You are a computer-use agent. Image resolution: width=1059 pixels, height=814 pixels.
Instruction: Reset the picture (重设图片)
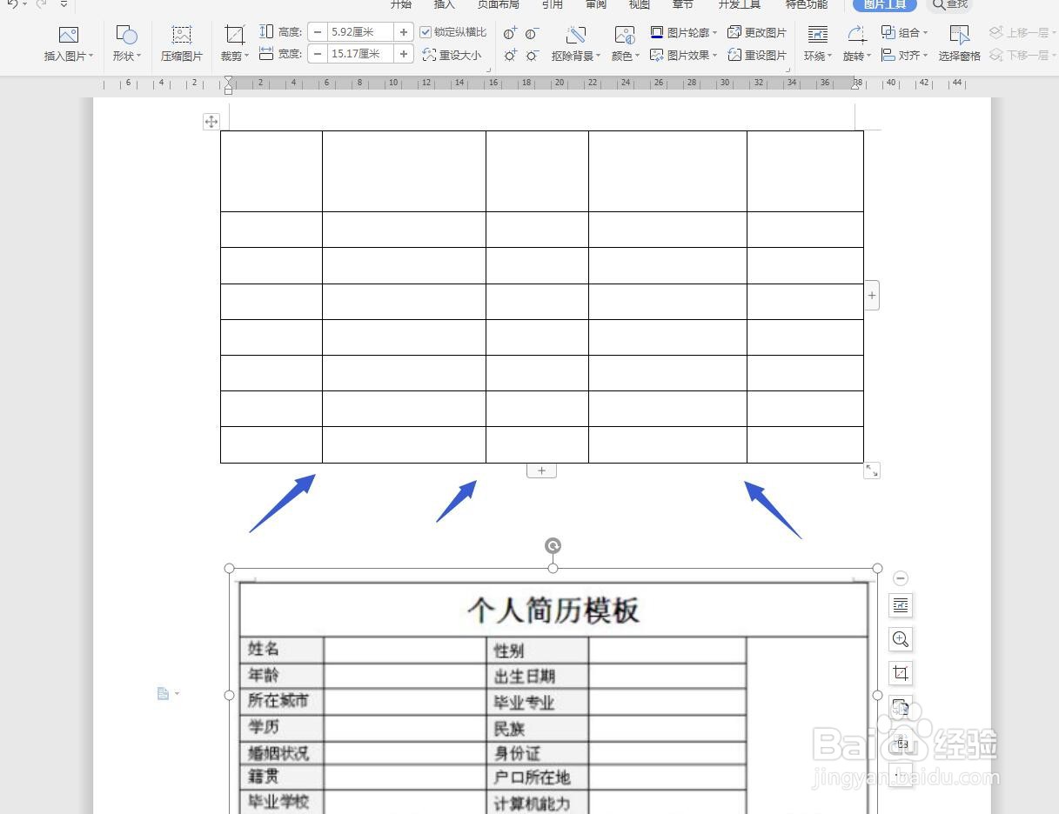tap(758, 55)
